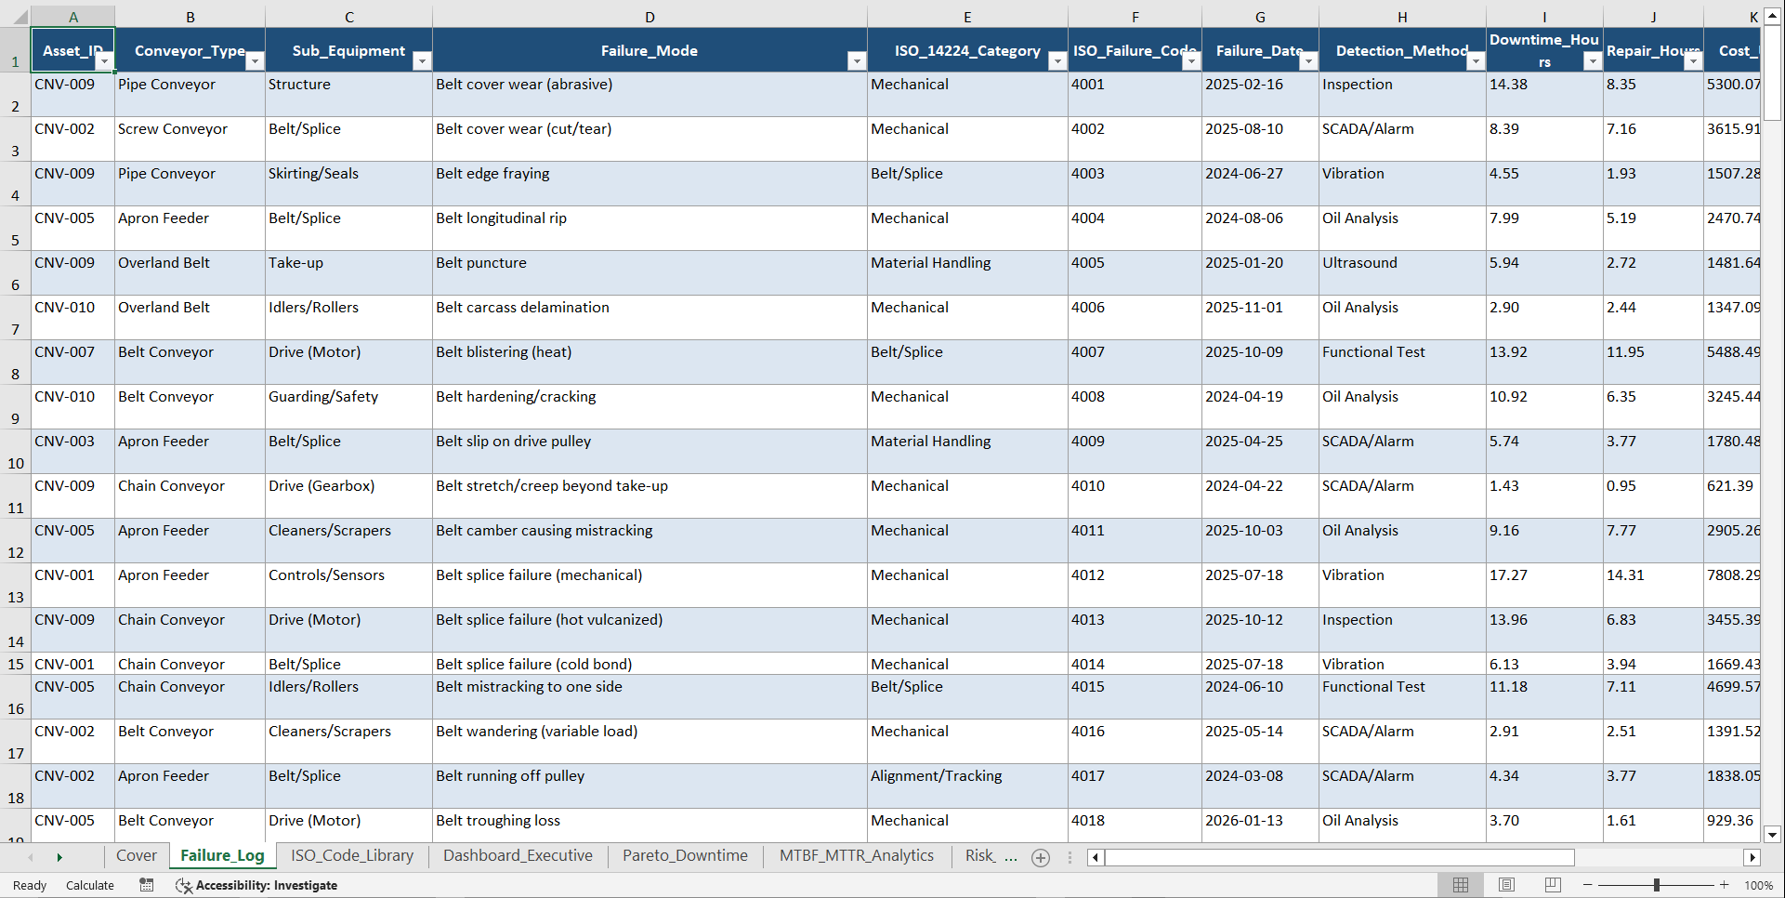Click Calculate in the status bar
Image resolution: width=1785 pixels, height=898 pixels.
click(x=89, y=885)
